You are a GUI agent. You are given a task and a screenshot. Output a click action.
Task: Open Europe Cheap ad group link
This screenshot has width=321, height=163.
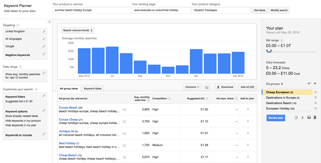68,119
